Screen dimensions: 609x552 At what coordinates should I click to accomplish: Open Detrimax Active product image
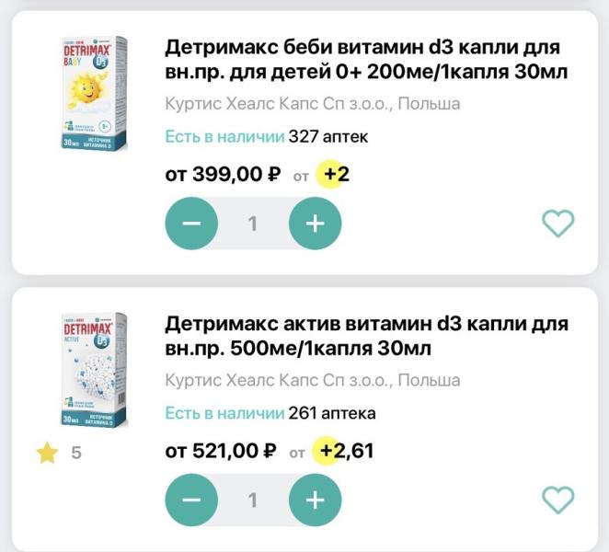click(x=94, y=370)
